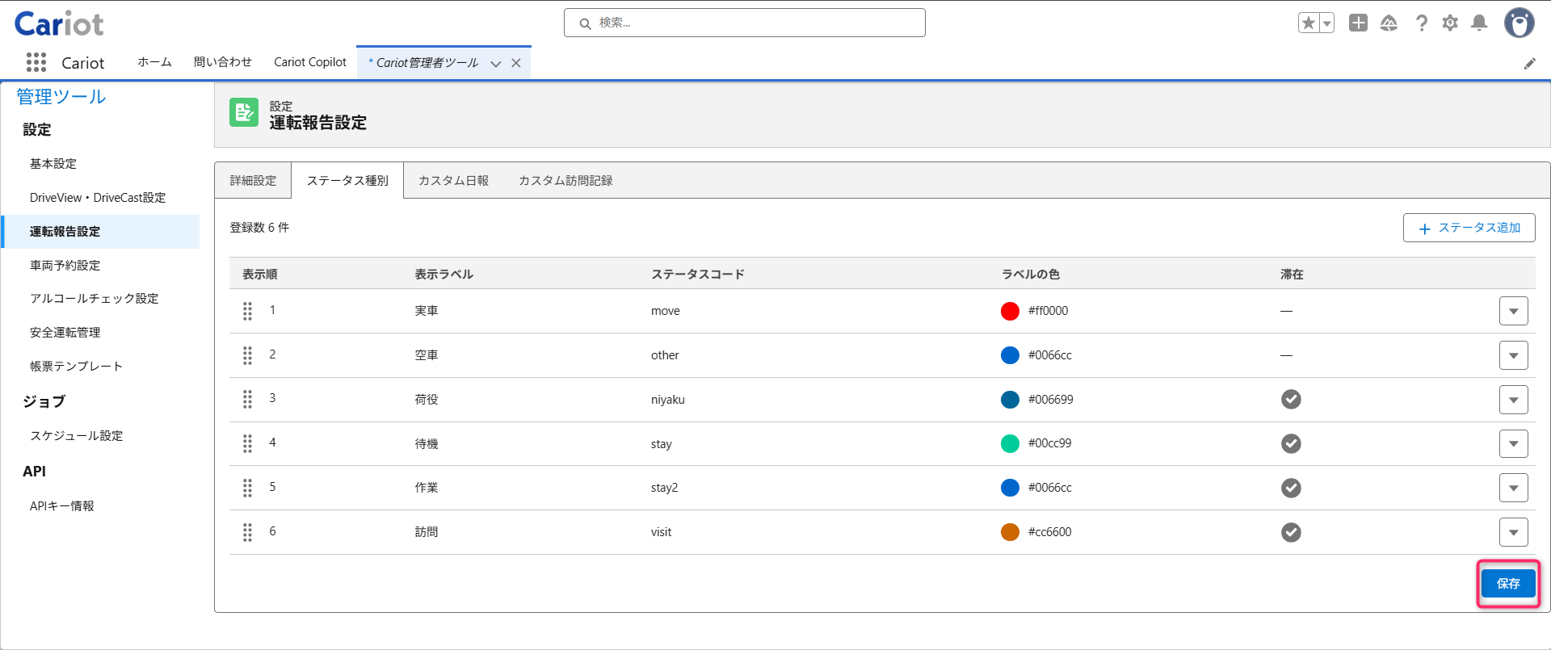1551x650 pixels.
Task: Click the 管理ツール sidebar heading
Action: (x=61, y=97)
